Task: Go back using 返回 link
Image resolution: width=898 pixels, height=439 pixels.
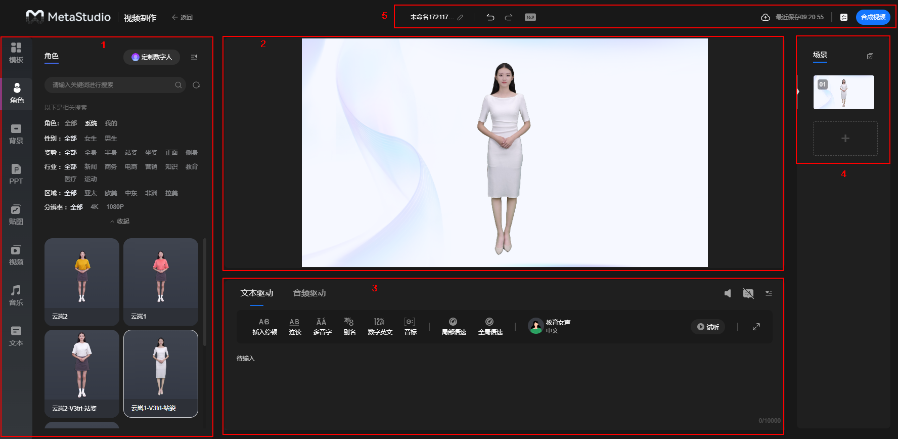Action: (x=182, y=17)
